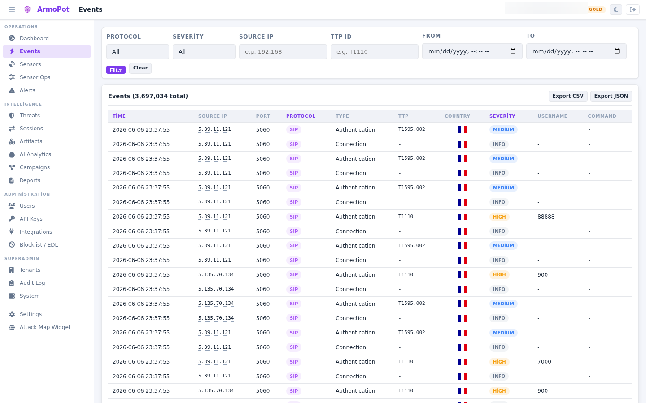The height and width of the screenshot is (403, 646).
Task: Focus the Source IP input field
Action: 283,51
